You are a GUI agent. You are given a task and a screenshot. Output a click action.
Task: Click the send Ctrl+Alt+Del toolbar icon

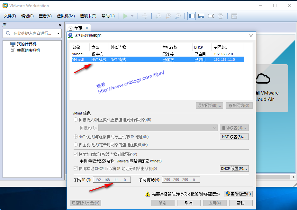[x=145, y=16]
